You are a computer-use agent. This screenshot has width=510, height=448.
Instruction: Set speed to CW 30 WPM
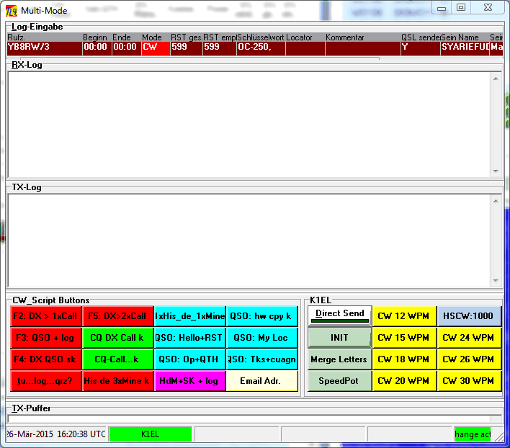(469, 381)
